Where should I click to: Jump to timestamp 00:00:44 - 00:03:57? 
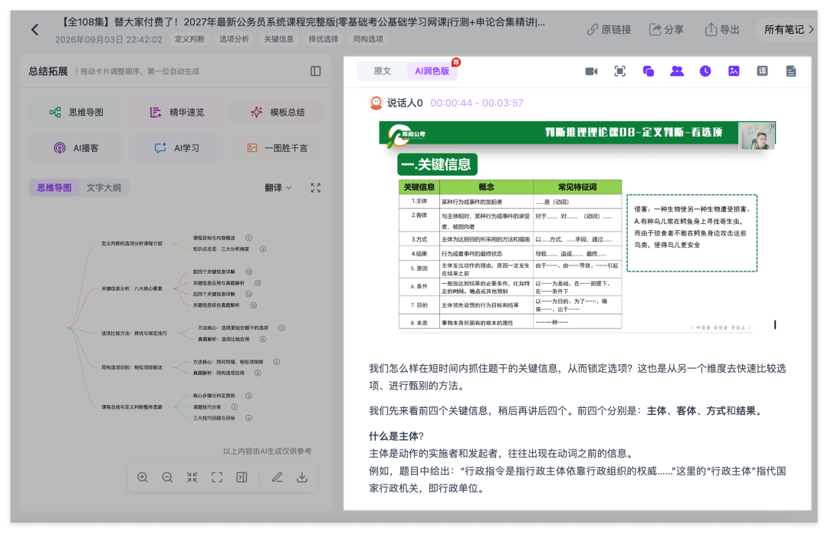(x=476, y=103)
